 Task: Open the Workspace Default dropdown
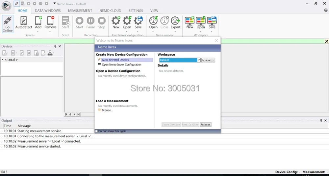198,60
